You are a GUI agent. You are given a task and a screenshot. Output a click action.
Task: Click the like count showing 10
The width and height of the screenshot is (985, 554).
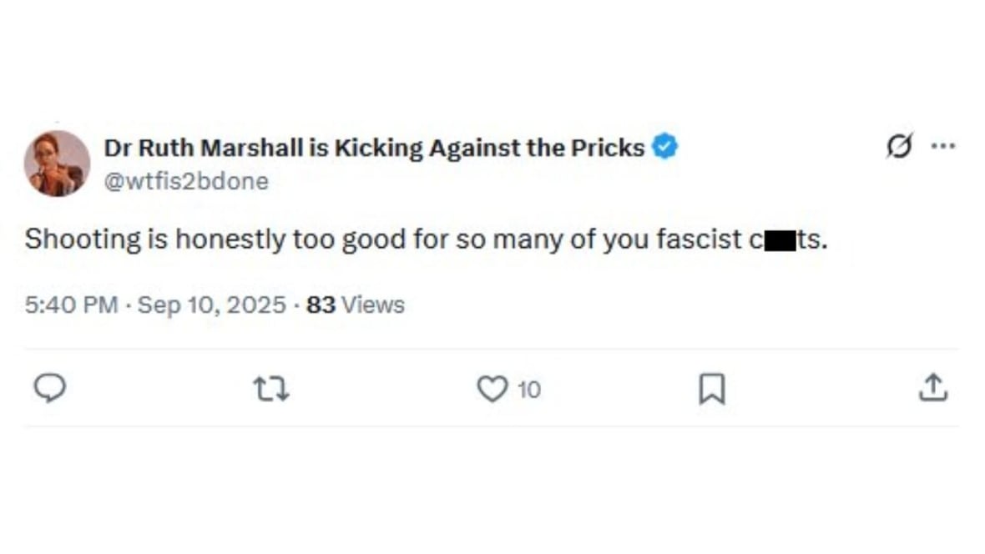click(x=528, y=388)
